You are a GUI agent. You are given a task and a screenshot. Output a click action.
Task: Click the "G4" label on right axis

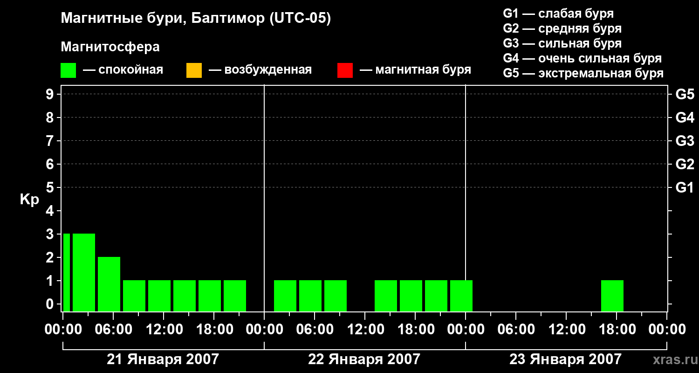coord(685,117)
